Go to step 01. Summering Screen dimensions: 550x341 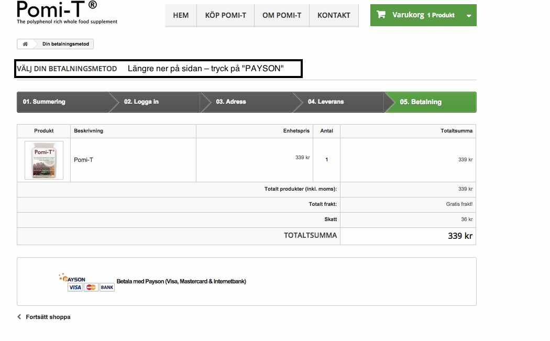click(63, 102)
